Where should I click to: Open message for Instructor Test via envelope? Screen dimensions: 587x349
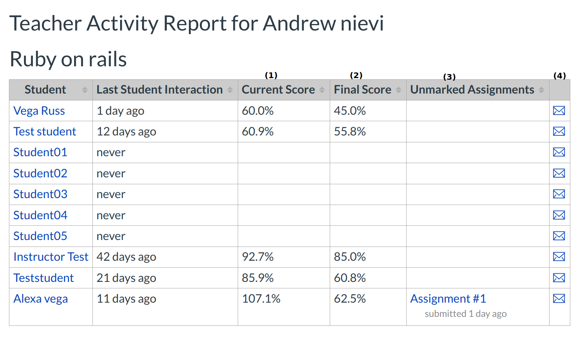coord(559,257)
